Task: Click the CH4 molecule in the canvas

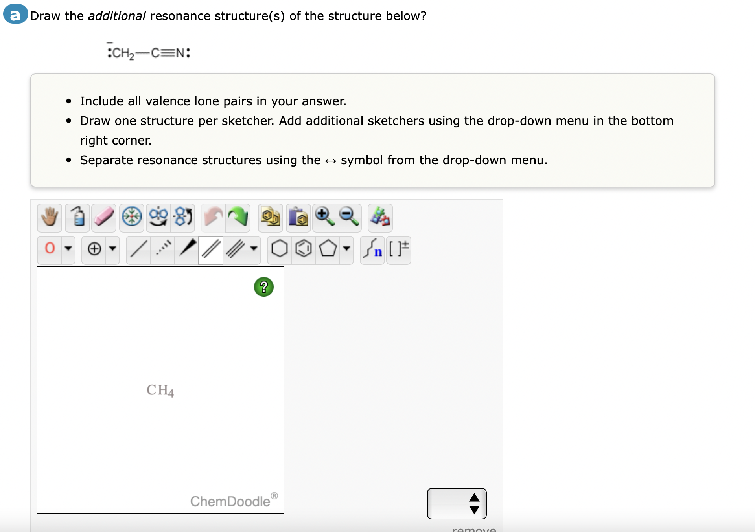Action: tap(160, 391)
